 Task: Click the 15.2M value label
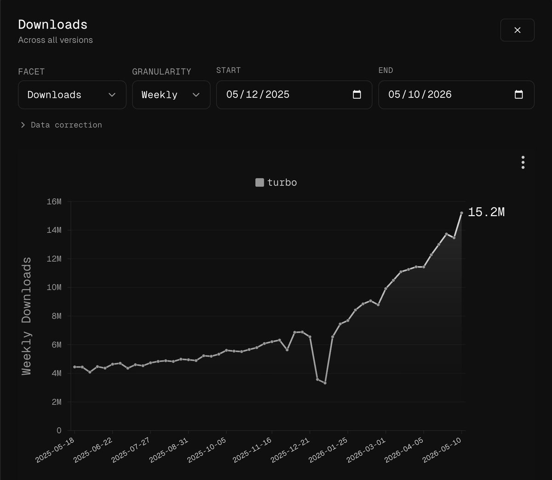coord(486,212)
